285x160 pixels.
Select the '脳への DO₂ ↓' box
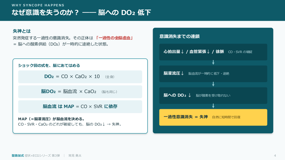[x=213, y=96]
